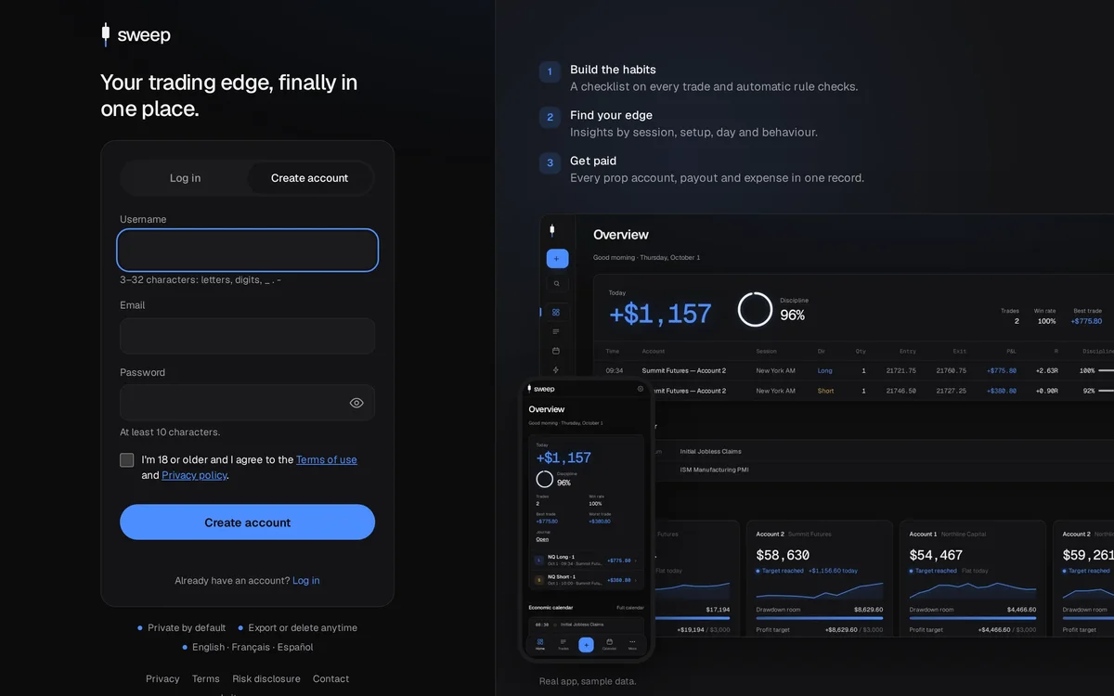Image resolution: width=1114 pixels, height=696 pixels.
Task: Click the 'Private by default' text
Action: click(187, 628)
